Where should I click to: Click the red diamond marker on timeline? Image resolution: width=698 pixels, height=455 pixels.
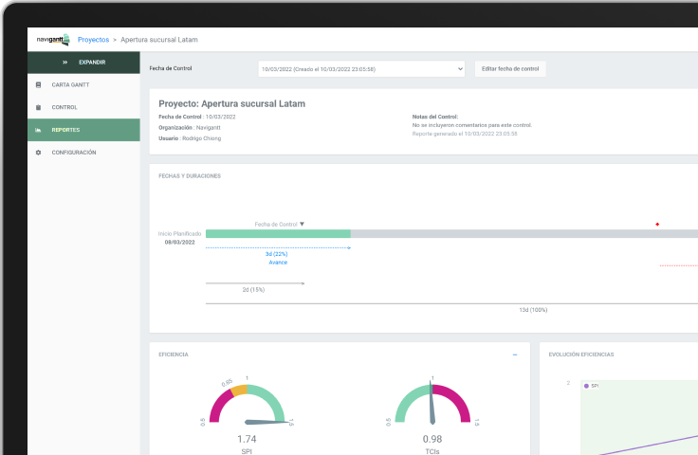coord(657,225)
